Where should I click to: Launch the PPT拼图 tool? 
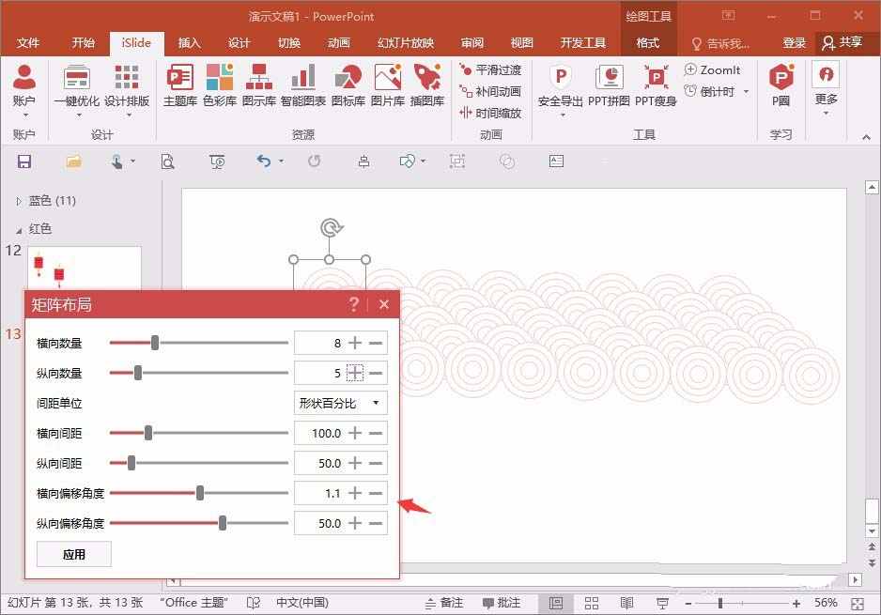(609, 85)
